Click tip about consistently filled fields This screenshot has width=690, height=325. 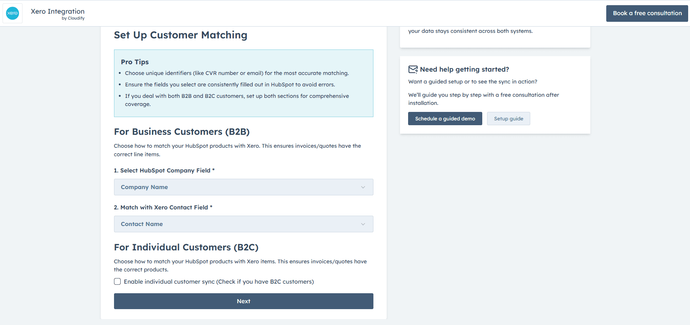230,85
